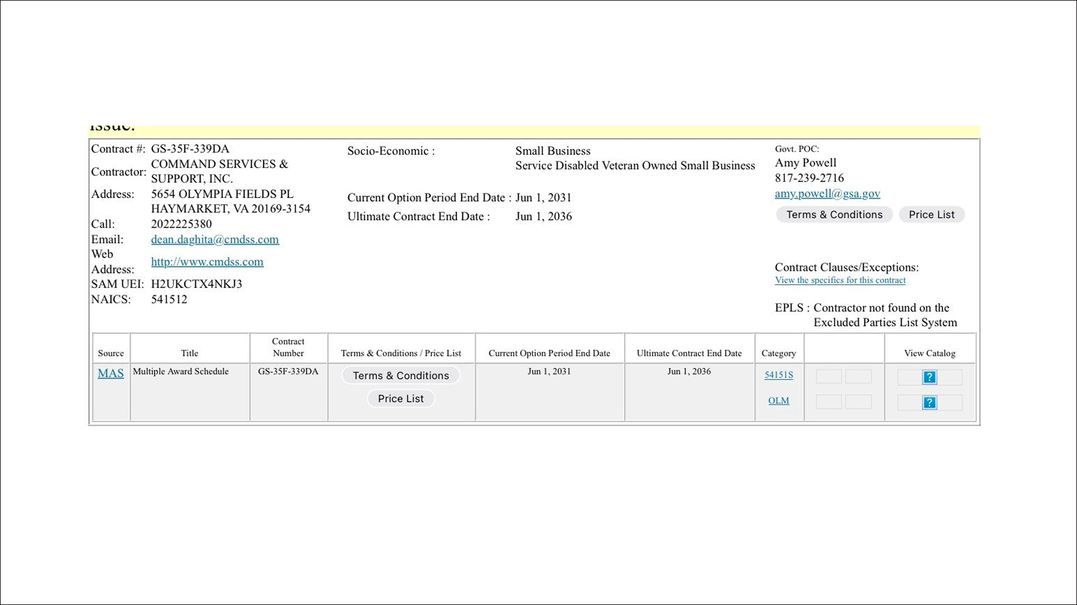Open Price List button under Govt. POC

pyautogui.click(x=931, y=215)
